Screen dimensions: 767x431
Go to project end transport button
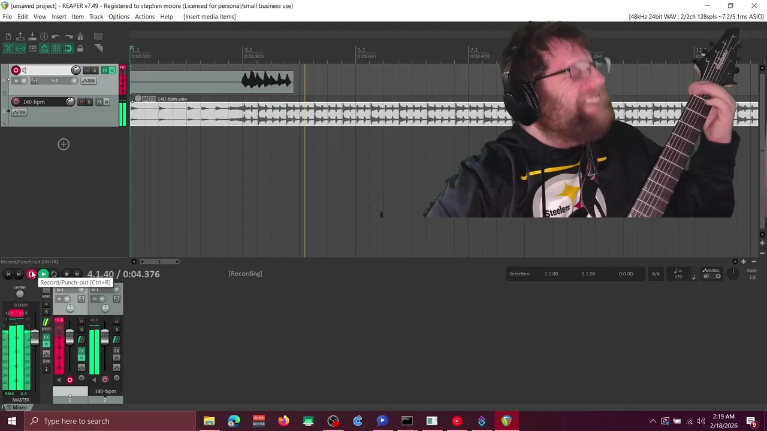(x=19, y=274)
